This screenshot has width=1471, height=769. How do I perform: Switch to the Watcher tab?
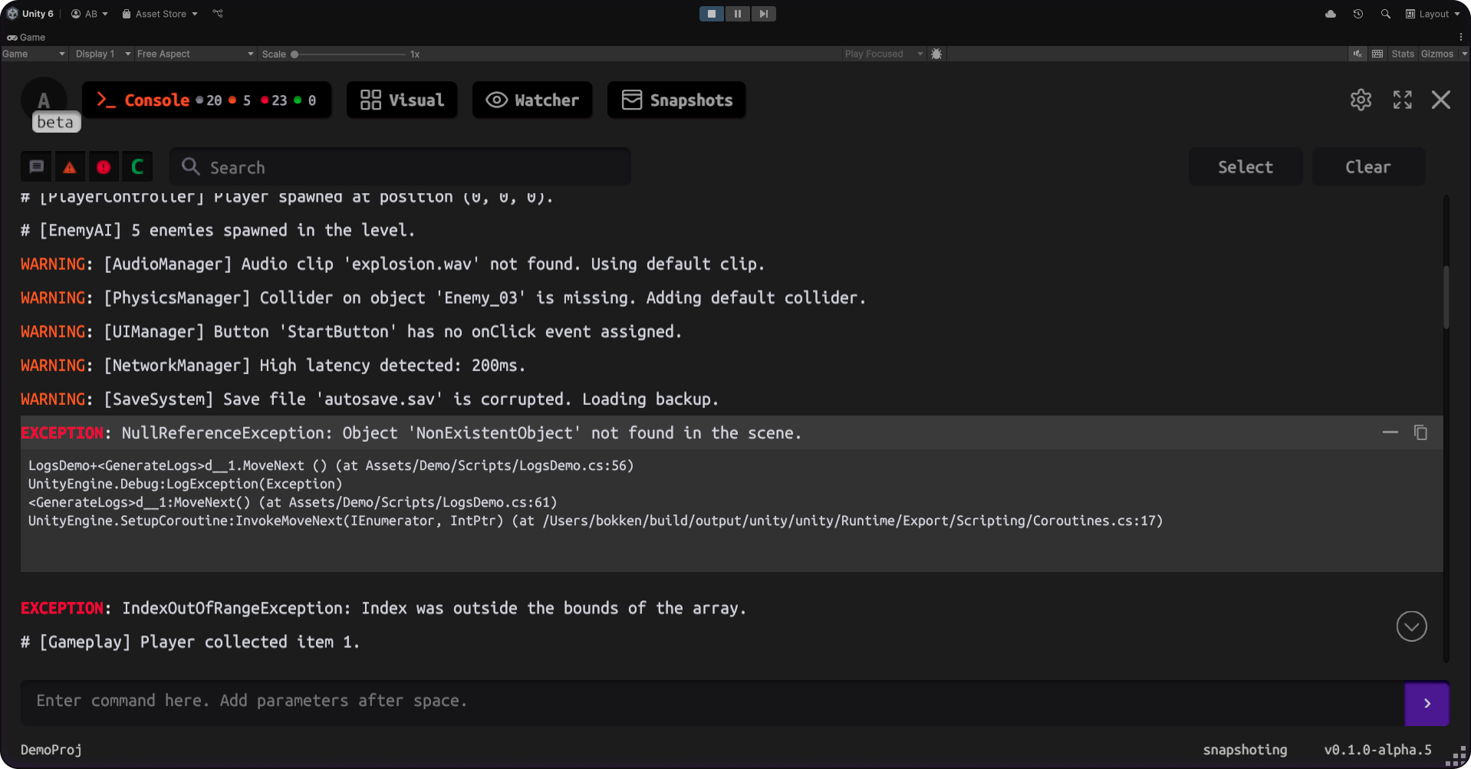click(532, 100)
